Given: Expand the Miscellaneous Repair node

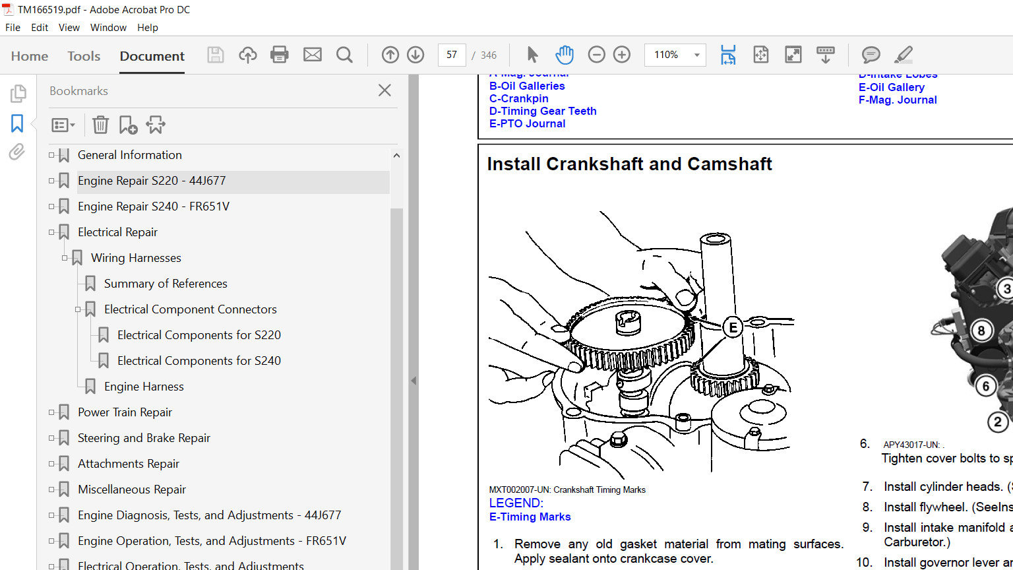Looking at the screenshot, I should pos(51,490).
